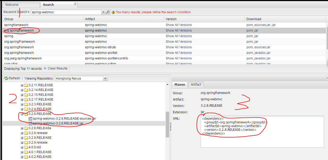Expand the 3.2.14.RELEASE folder
The image size is (328, 160).
pos(22,90)
